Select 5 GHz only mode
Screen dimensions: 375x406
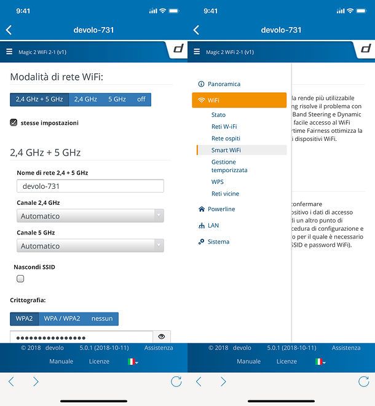(117, 100)
